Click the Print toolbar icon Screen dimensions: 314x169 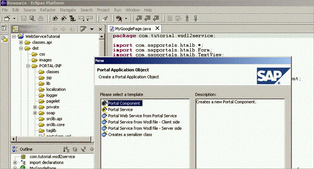point(41,19)
